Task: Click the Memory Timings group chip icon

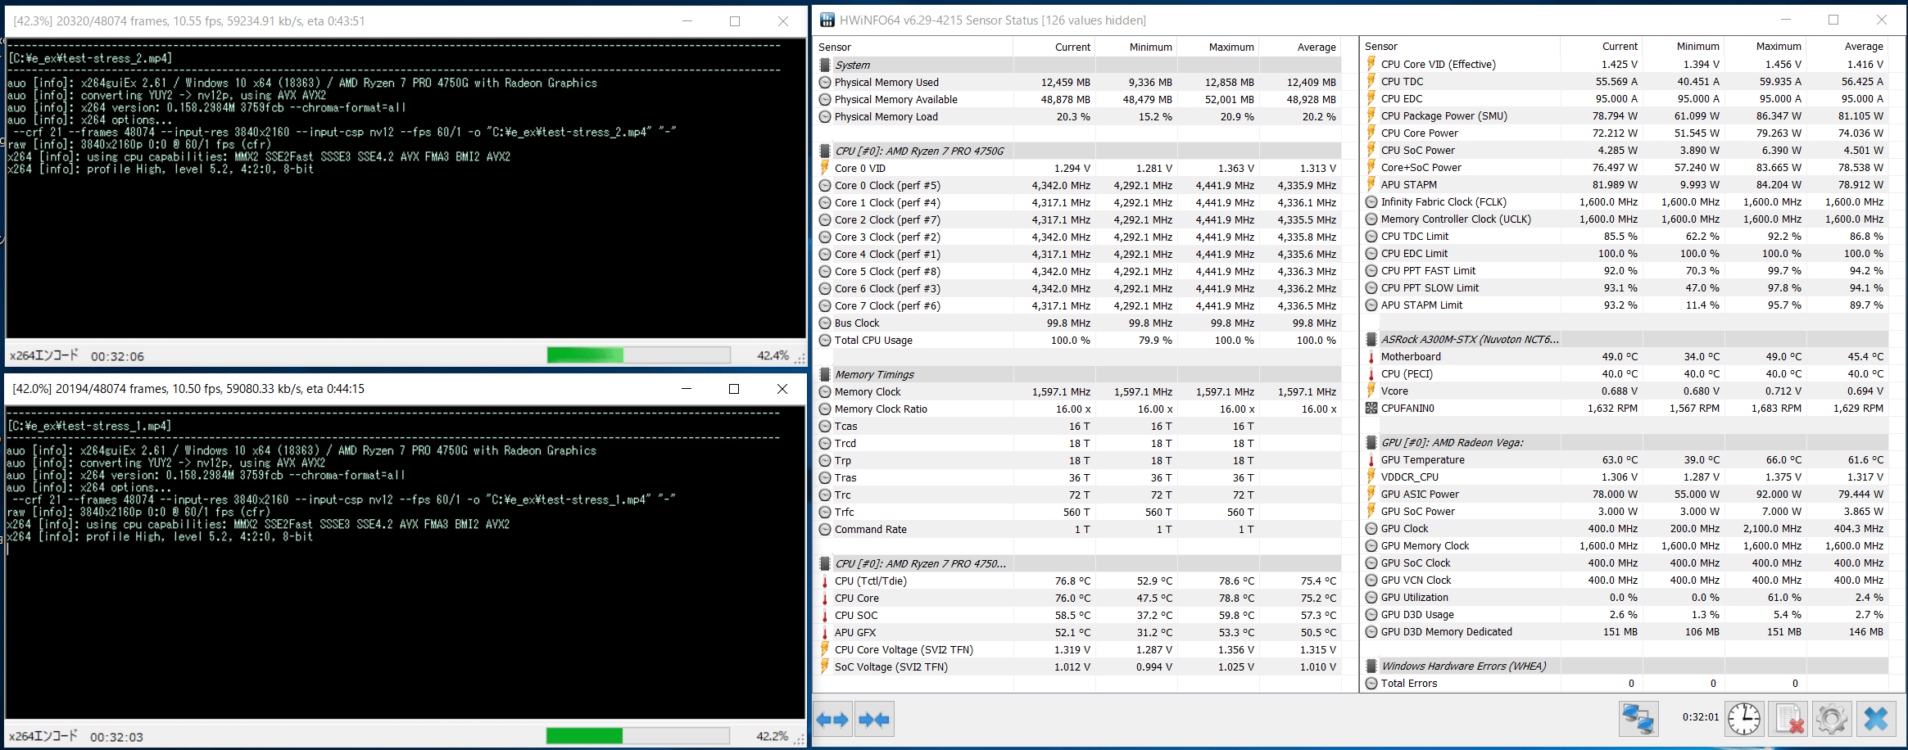Action: 825,374
